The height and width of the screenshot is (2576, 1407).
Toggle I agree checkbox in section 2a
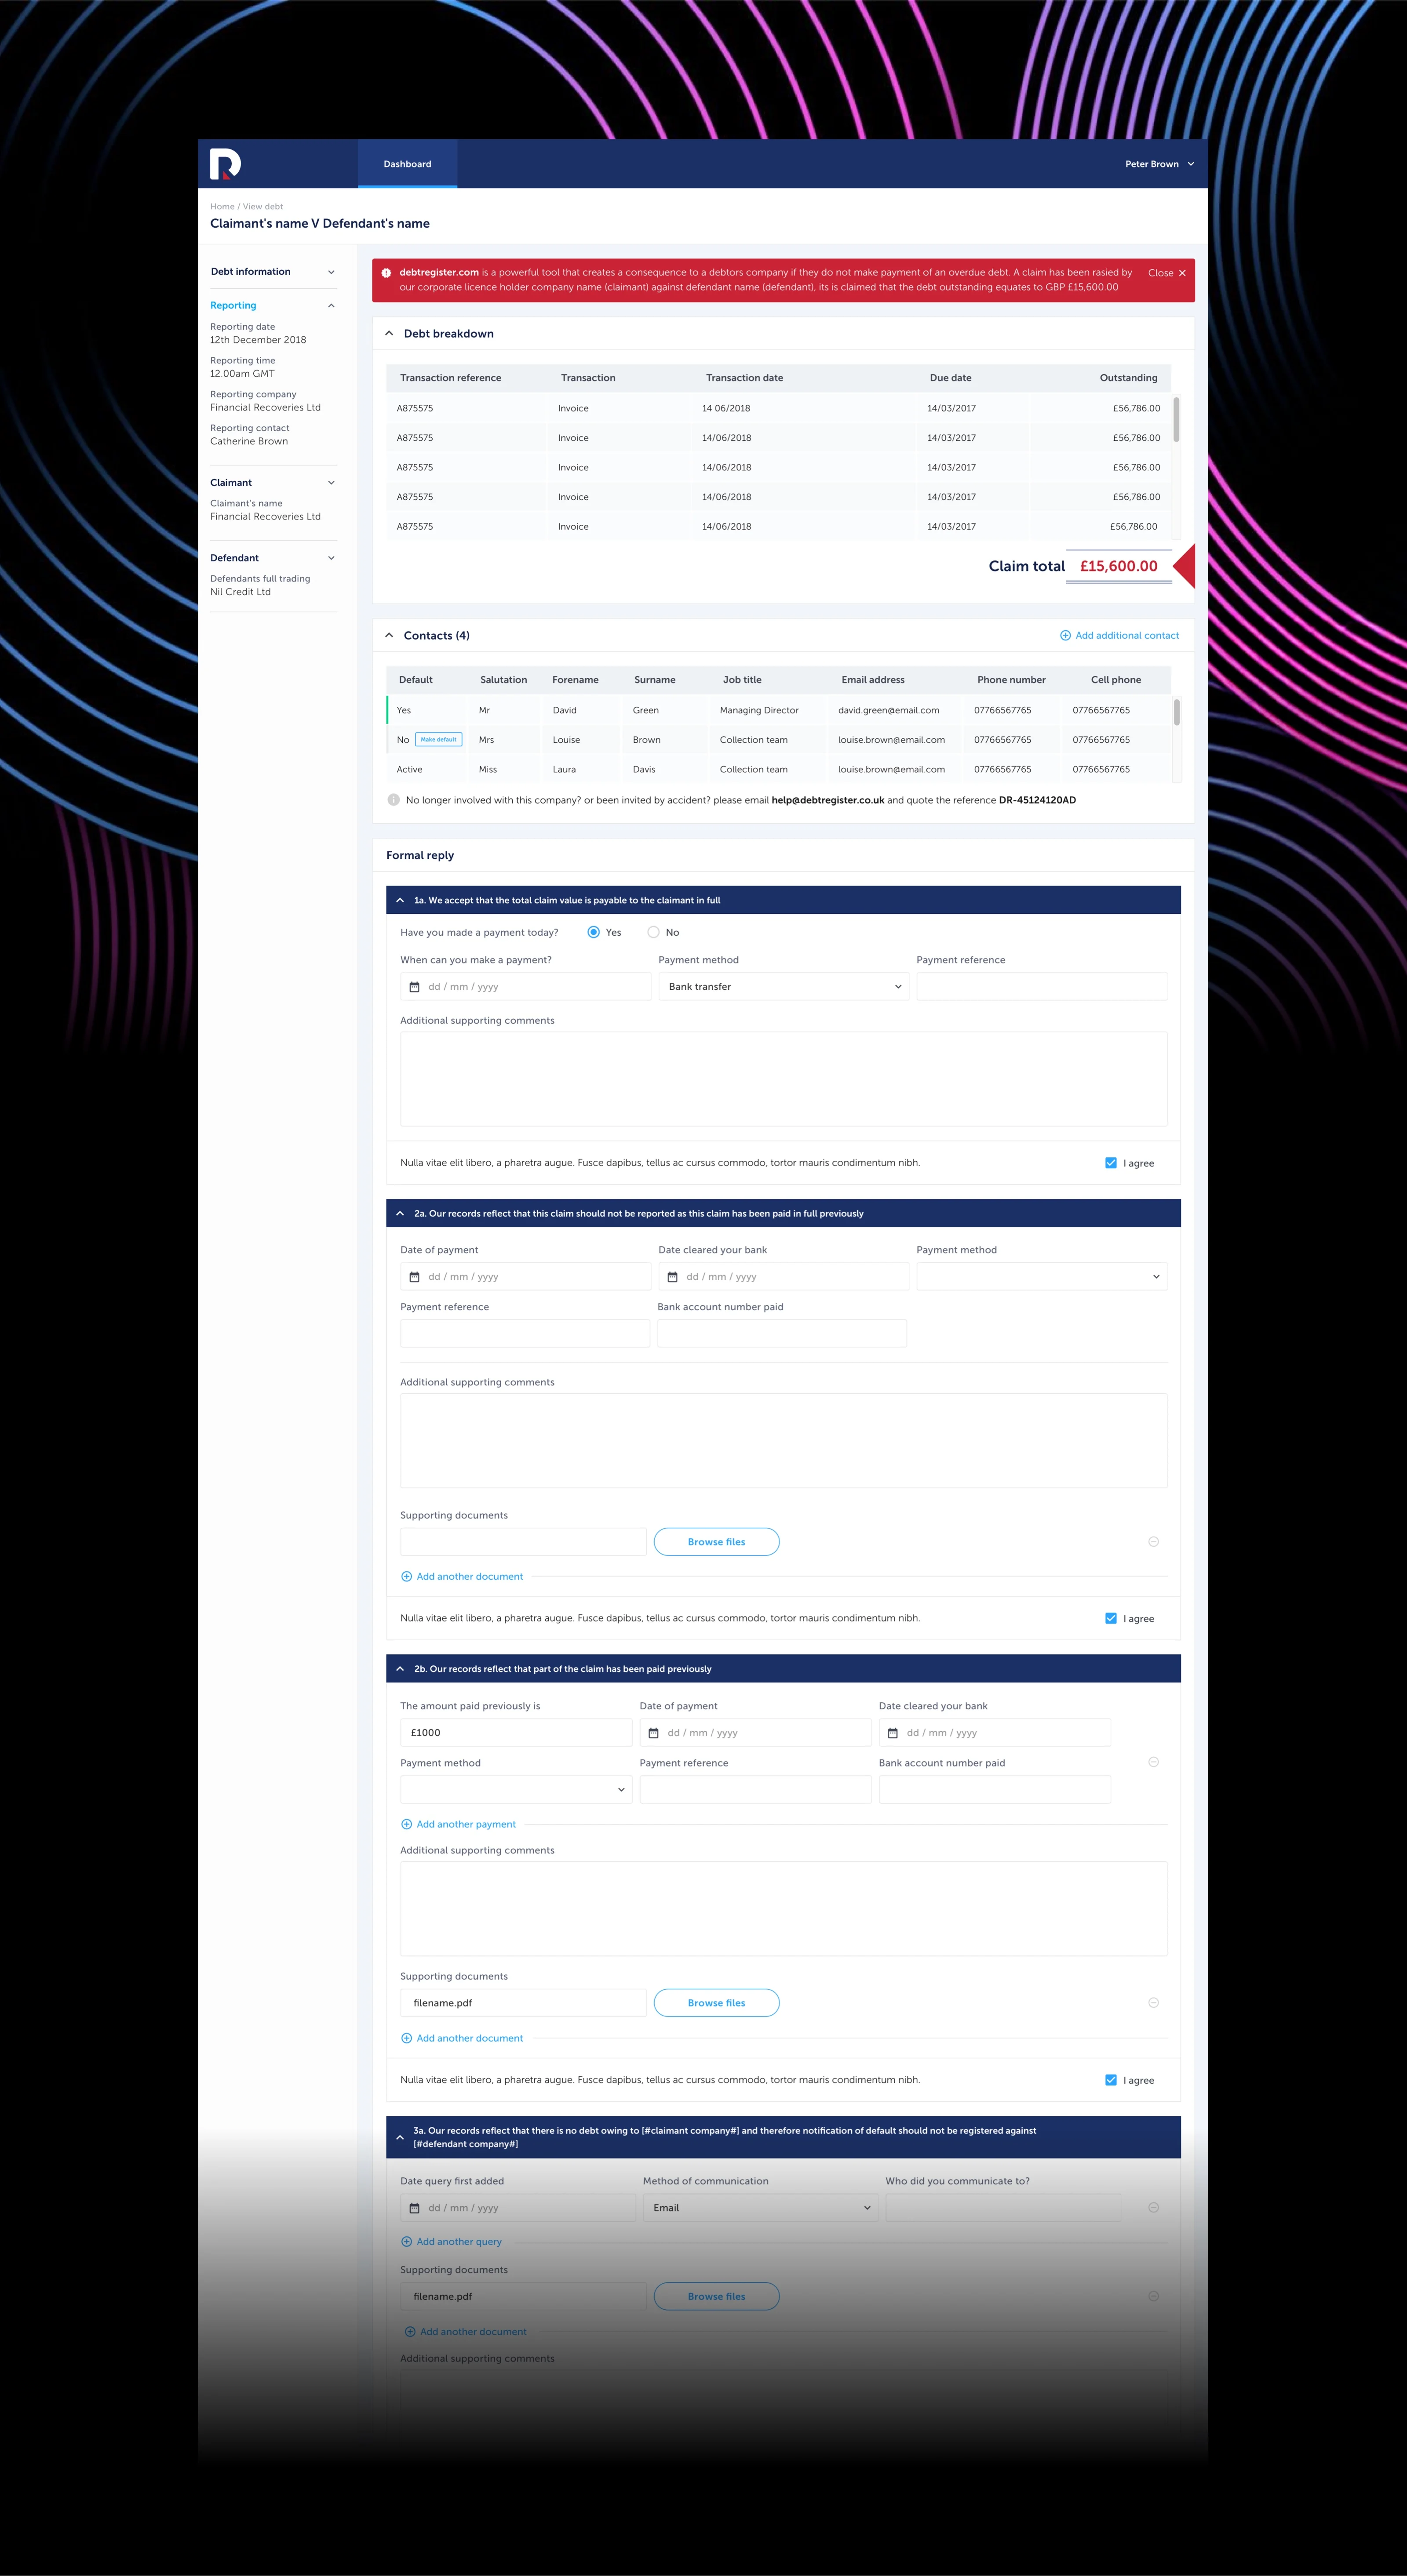point(1111,1618)
